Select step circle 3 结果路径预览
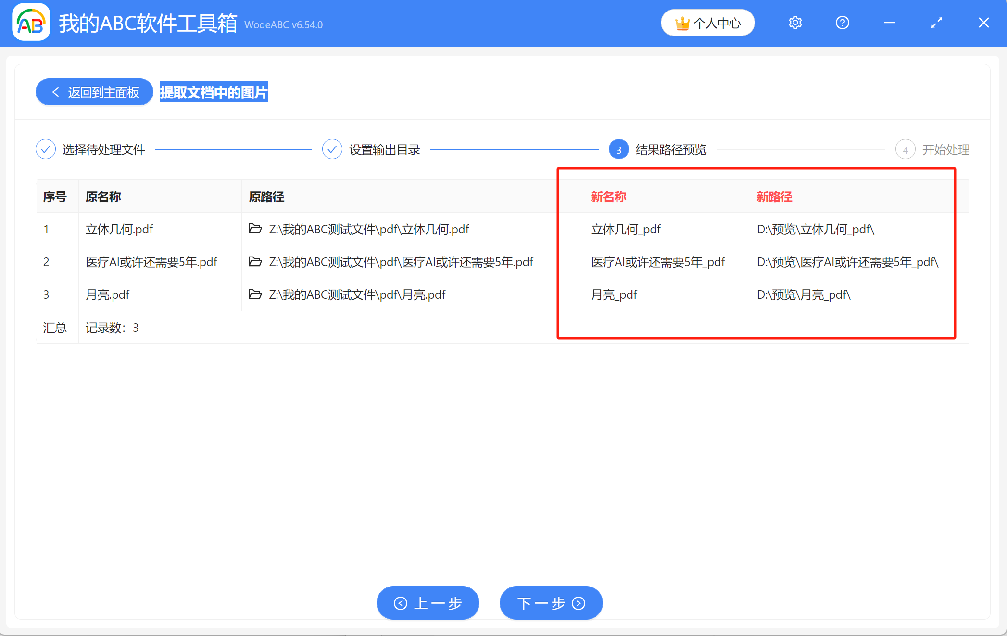The image size is (1007, 636). point(618,149)
